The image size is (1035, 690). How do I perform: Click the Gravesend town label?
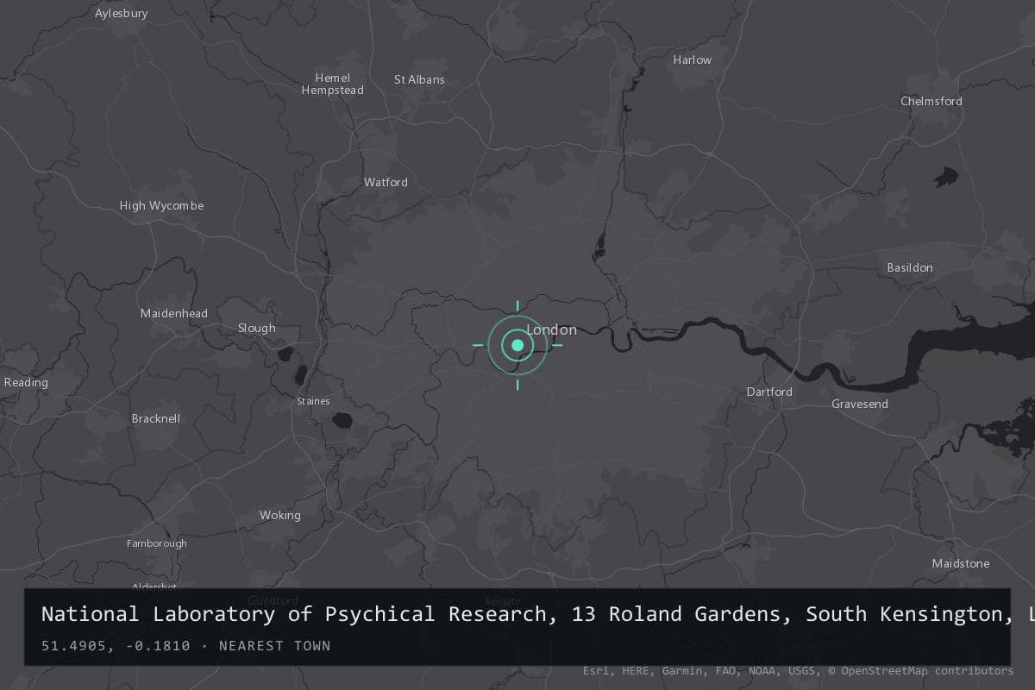click(860, 405)
